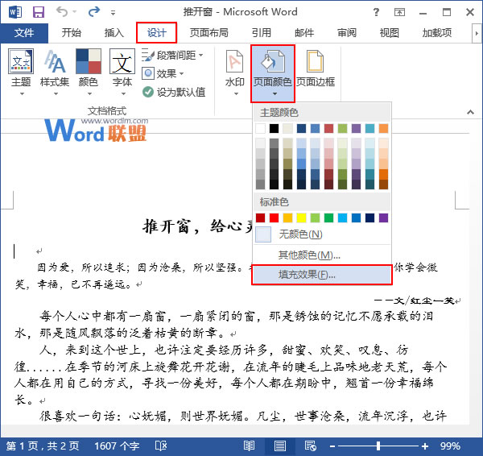Click the zoom slider handle
483x456 pixels.
tap(378, 446)
